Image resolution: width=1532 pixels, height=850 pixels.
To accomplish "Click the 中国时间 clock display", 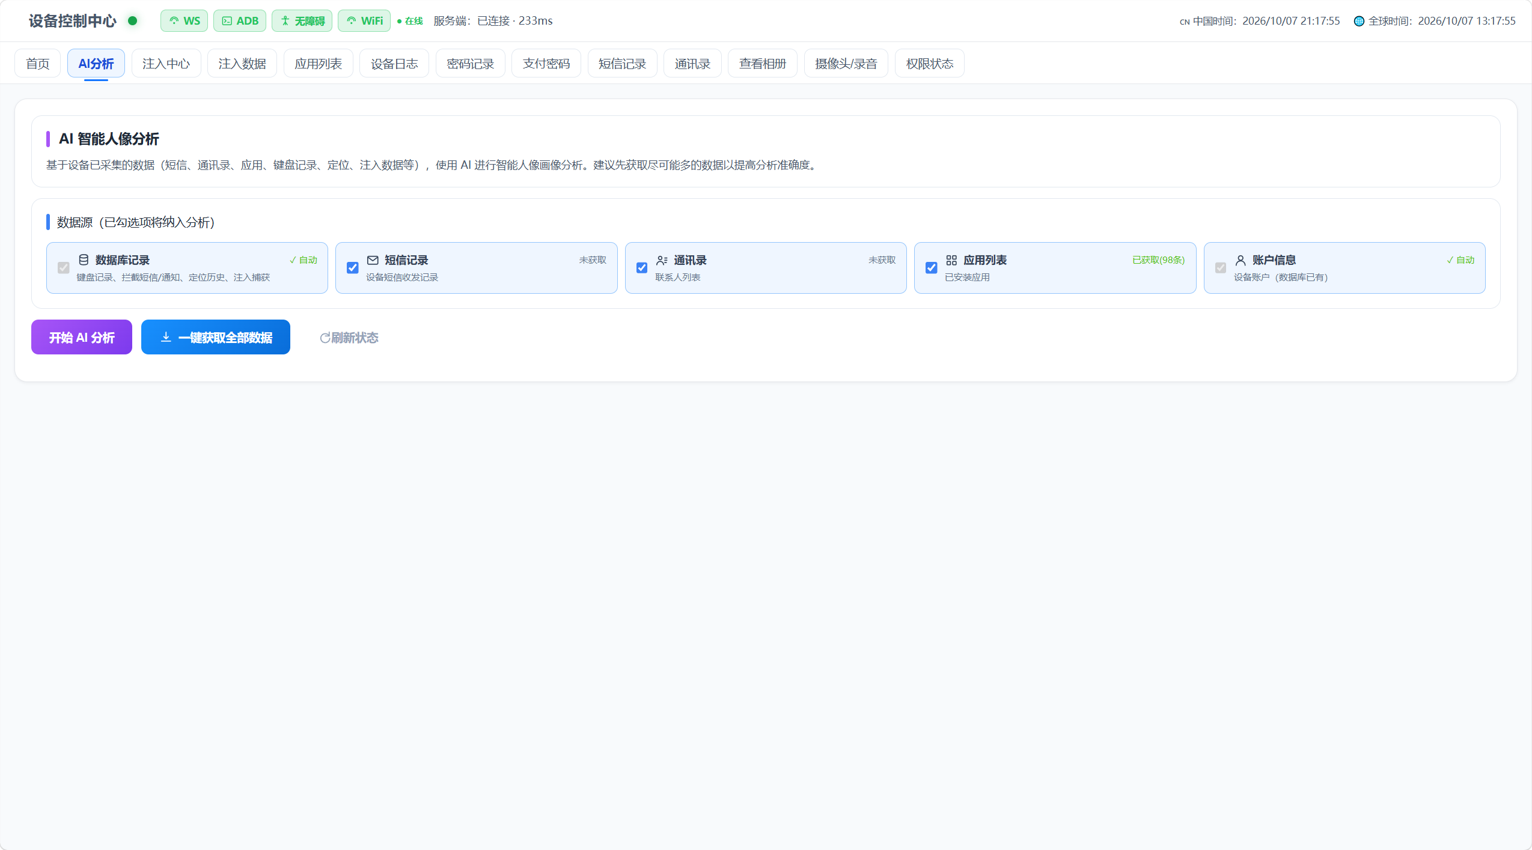I will (1260, 21).
